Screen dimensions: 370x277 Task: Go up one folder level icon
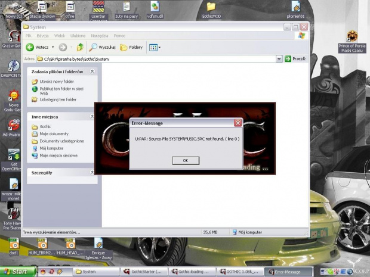point(80,47)
